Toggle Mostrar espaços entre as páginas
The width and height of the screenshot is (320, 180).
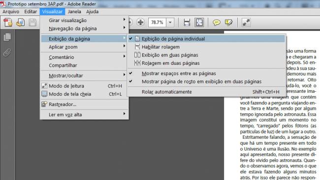pyautogui.click(x=206, y=73)
